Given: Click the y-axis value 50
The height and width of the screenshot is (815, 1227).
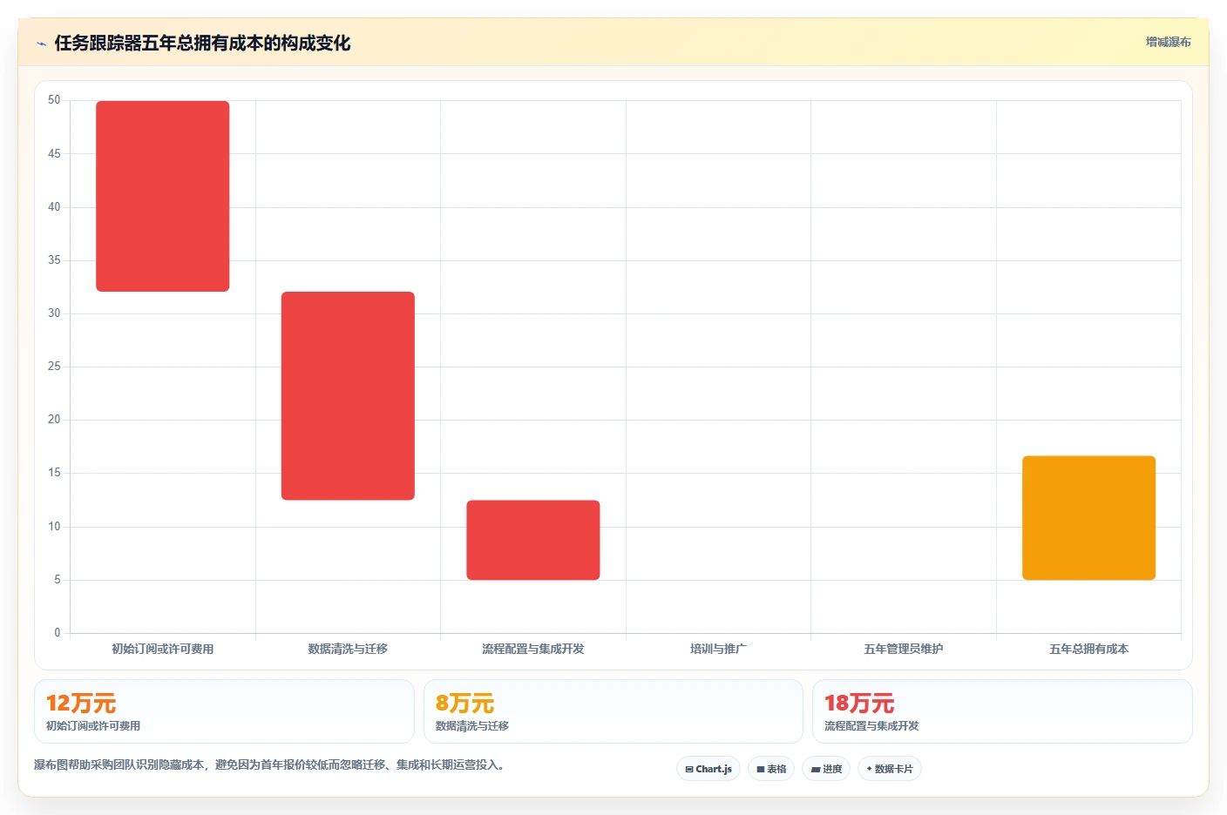Looking at the screenshot, I should coord(54,100).
